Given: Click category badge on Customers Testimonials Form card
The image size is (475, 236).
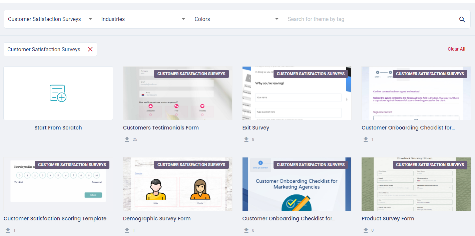Looking at the screenshot, I should pyautogui.click(x=191, y=74).
